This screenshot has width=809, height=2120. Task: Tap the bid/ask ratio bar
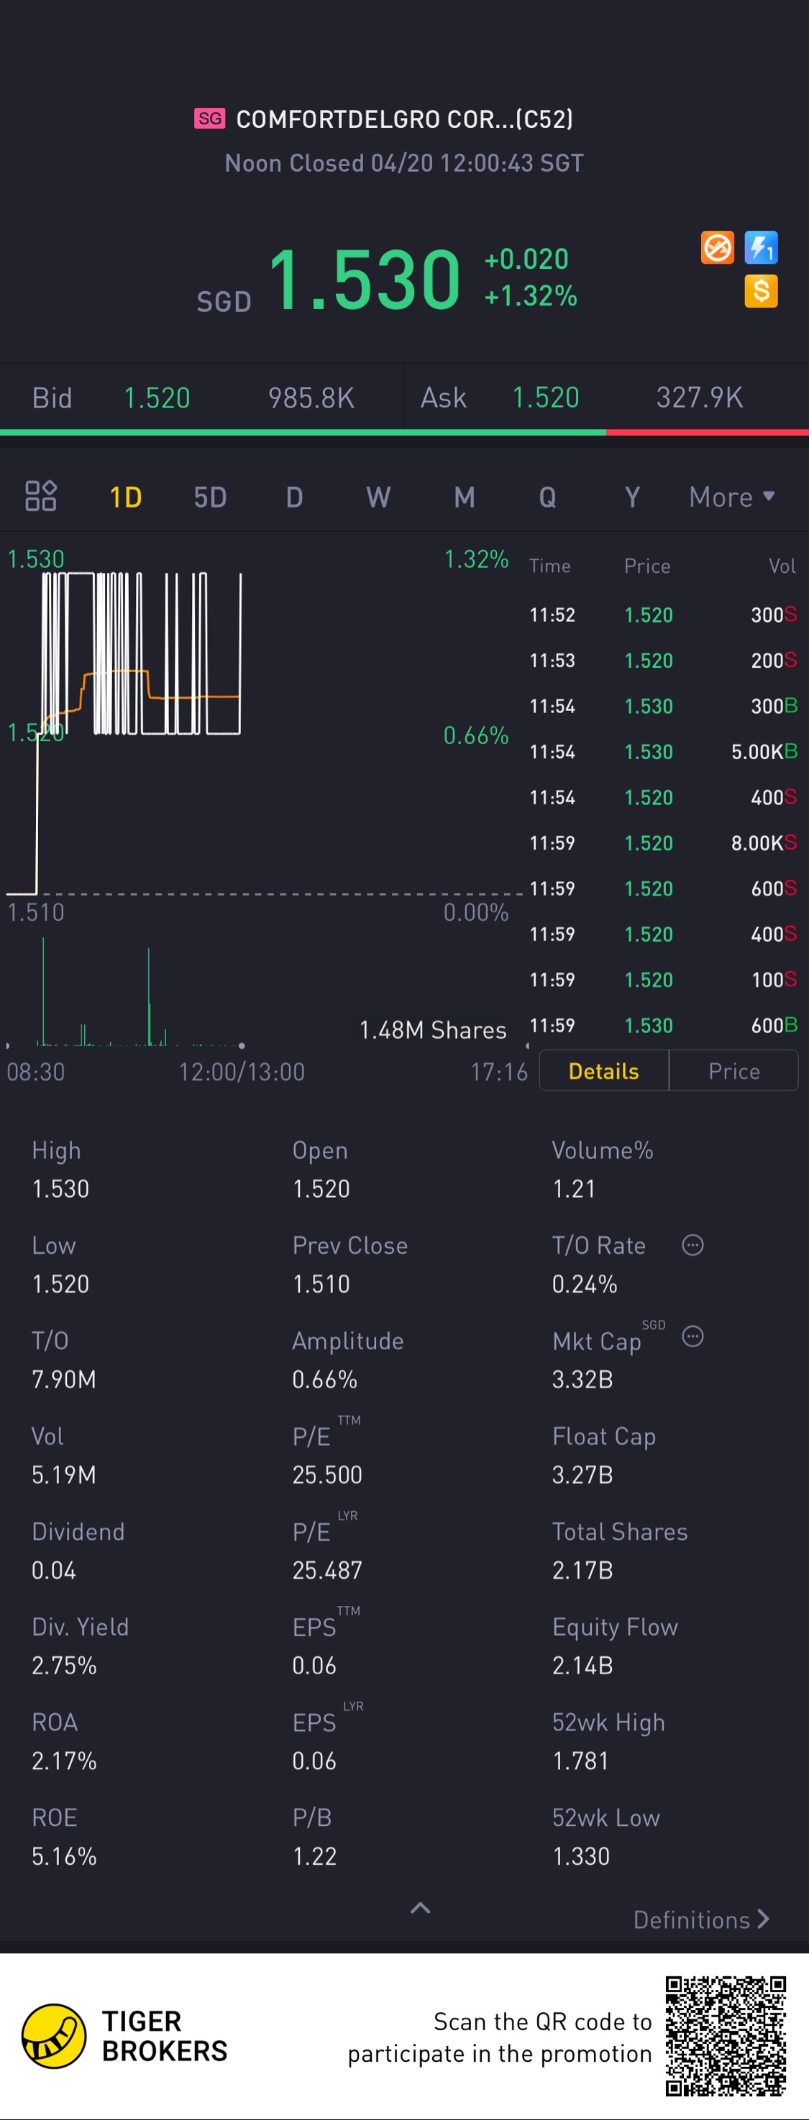pyautogui.click(x=404, y=432)
